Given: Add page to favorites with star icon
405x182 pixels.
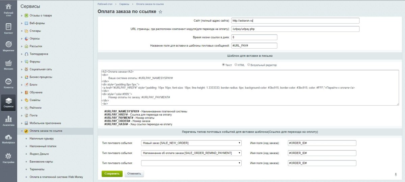Looking at the screenshot, I should click(x=160, y=12).
